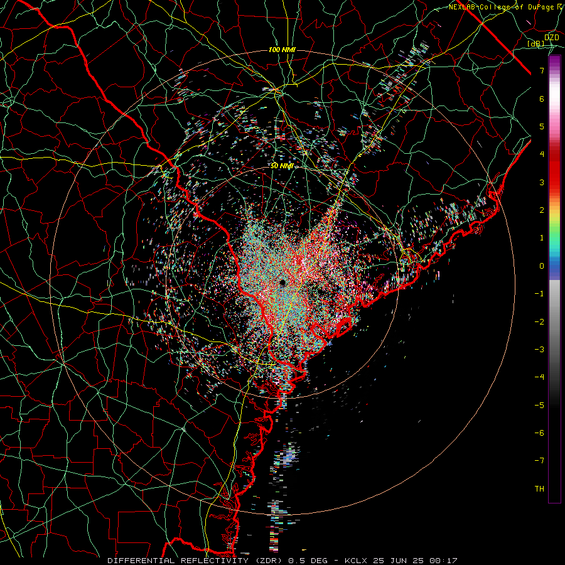Click the "0" value on the color scale

click(x=542, y=266)
